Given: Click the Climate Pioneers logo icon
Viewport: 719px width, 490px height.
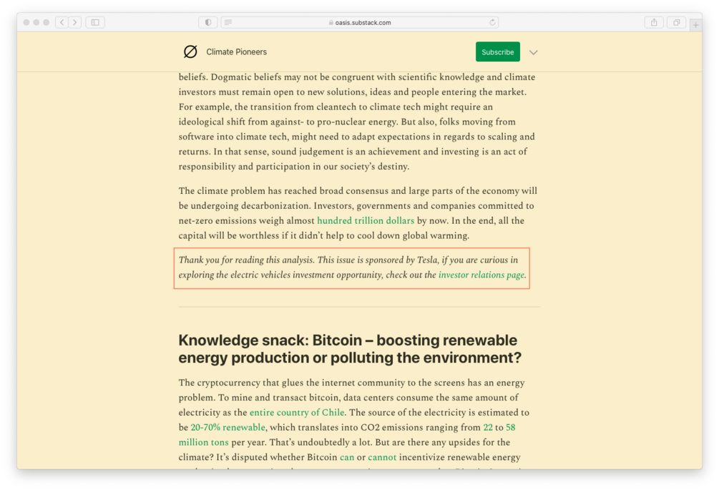Looking at the screenshot, I should (x=190, y=52).
